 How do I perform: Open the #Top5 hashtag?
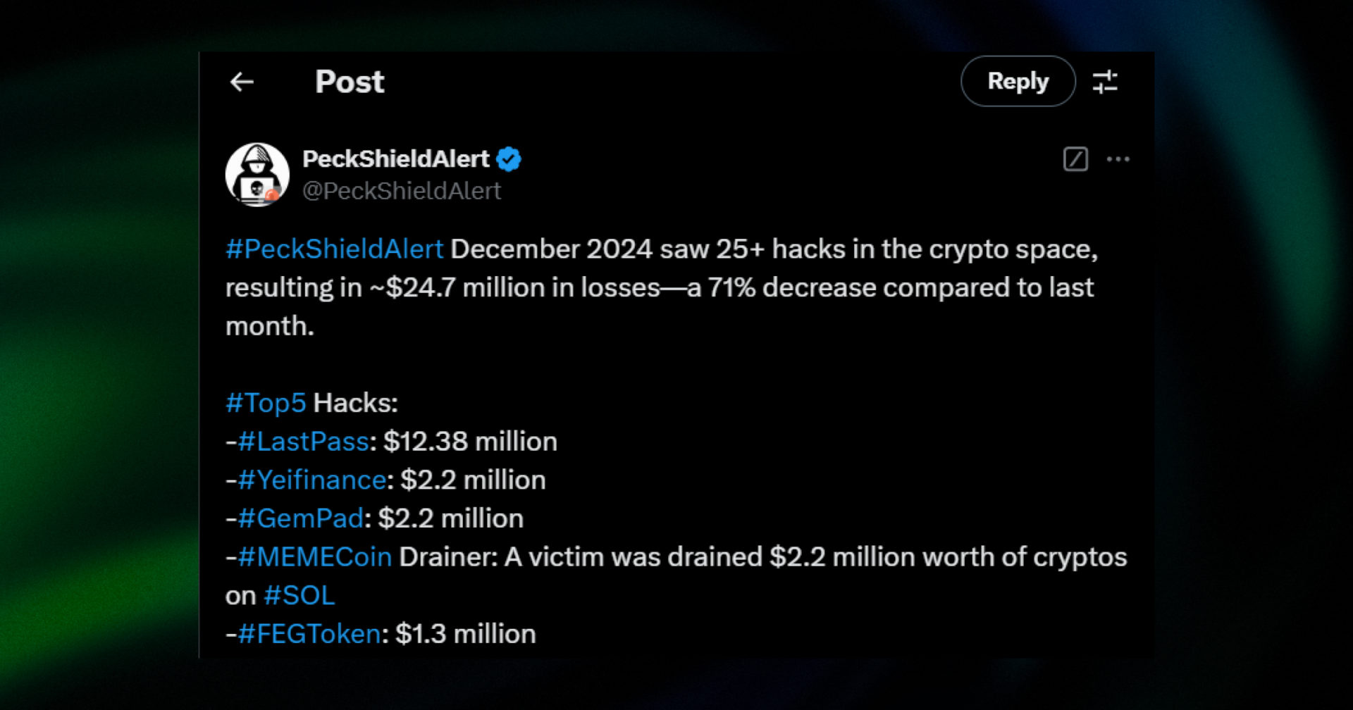coord(266,402)
